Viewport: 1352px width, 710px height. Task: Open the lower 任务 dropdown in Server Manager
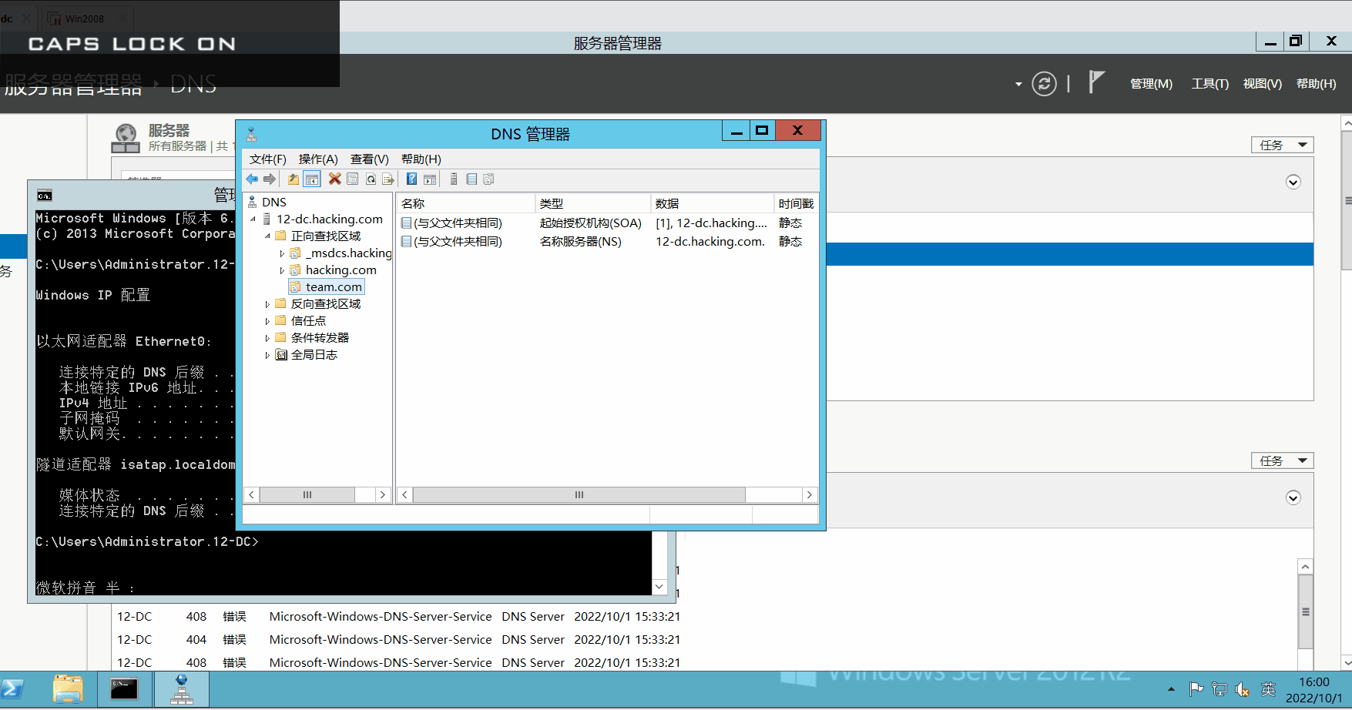pyautogui.click(x=1282, y=460)
